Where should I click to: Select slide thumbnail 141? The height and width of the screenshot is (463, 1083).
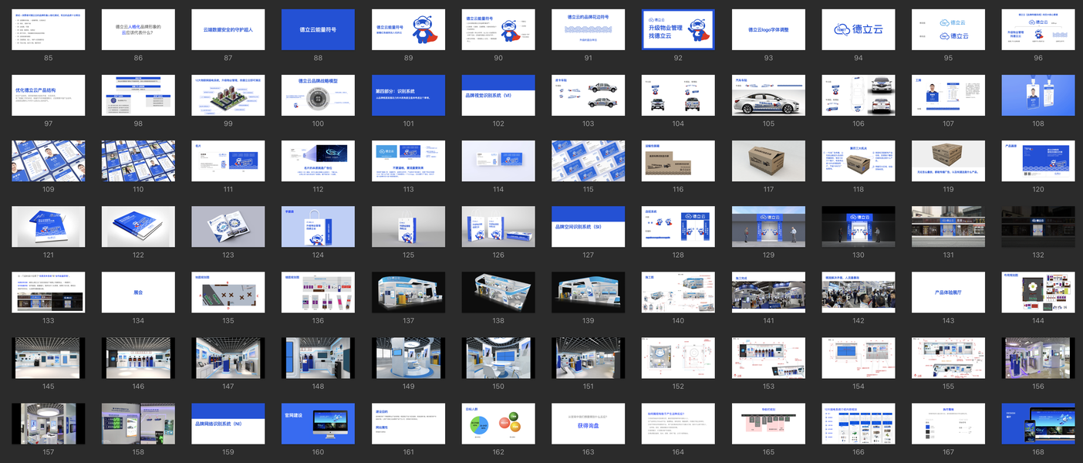pyautogui.click(x=768, y=292)
